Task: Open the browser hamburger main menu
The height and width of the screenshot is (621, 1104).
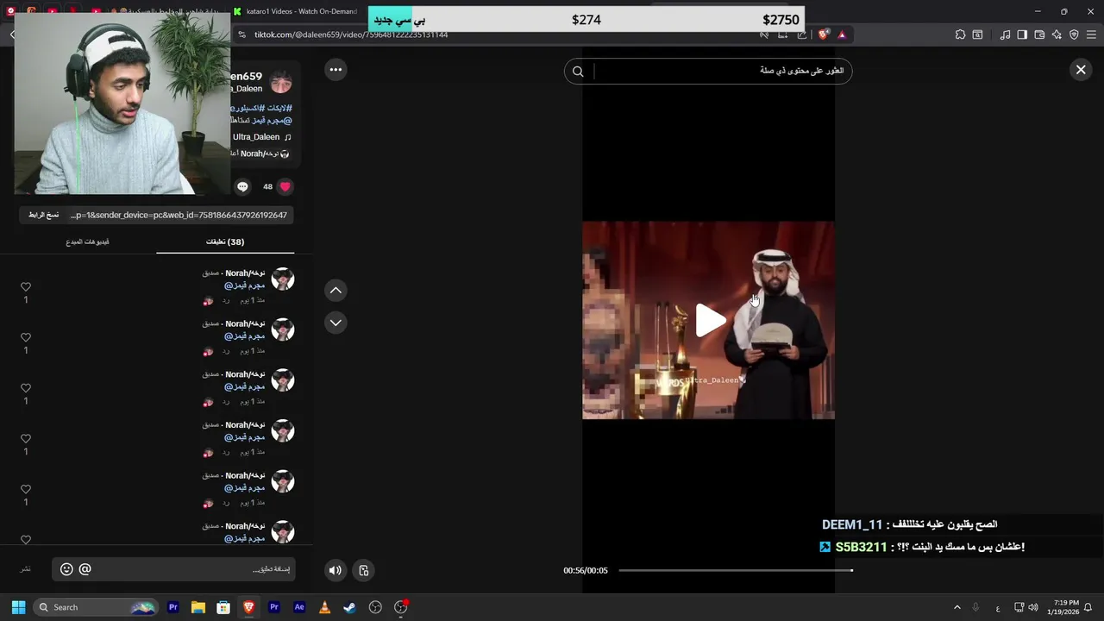Action: pyautogui.click(x=1091, y=34)
